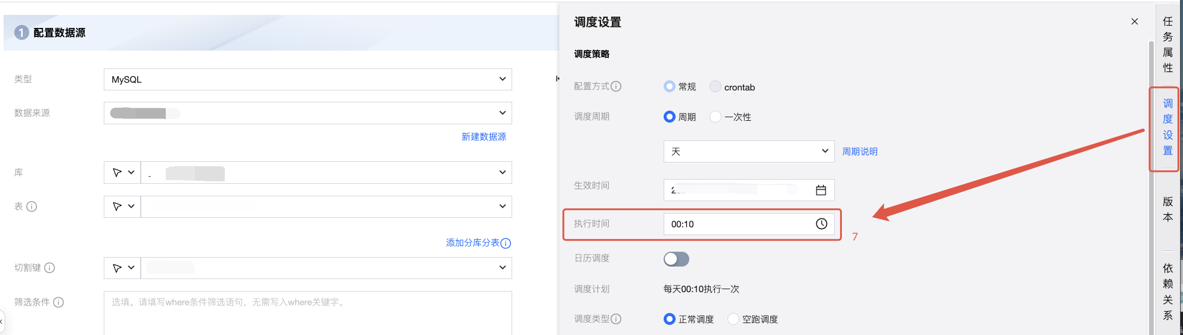
Task: Open the 周期说明 link
Action: click(859, 152)
